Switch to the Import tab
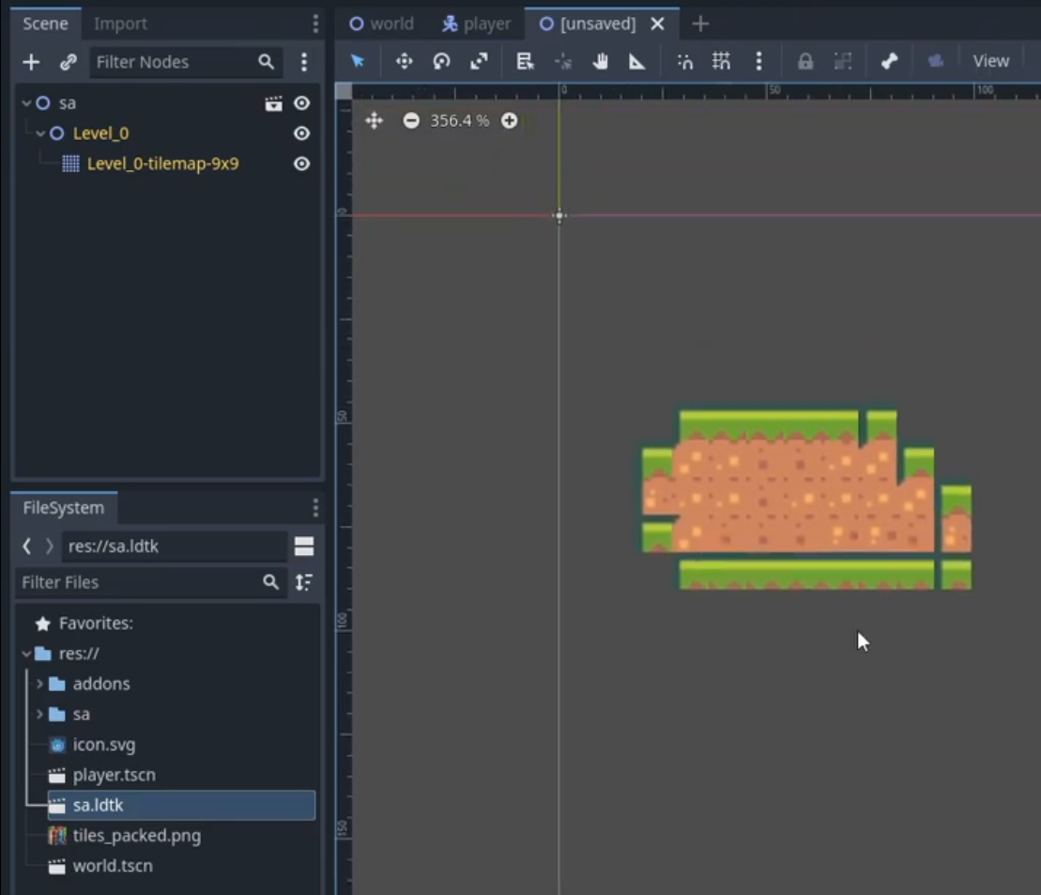The width and height of the screenshot is (1041, 895). click(x=120, y=23)
